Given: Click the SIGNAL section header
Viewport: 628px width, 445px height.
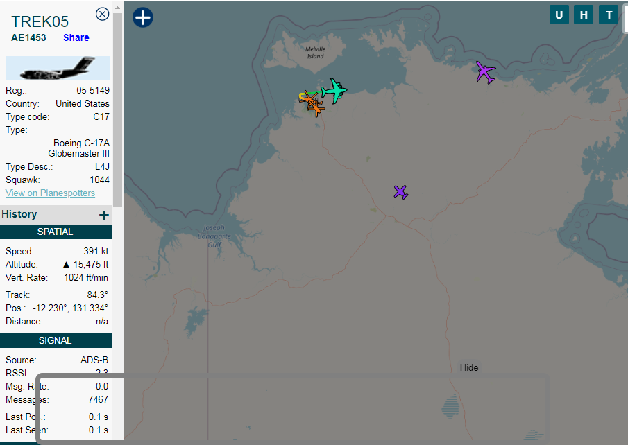Looking at the screenshot, I should point(56,340).
